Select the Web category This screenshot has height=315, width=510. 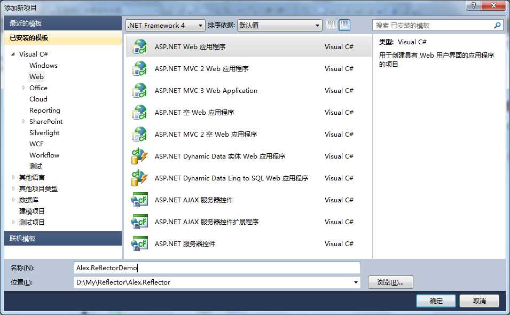point(36,77)
